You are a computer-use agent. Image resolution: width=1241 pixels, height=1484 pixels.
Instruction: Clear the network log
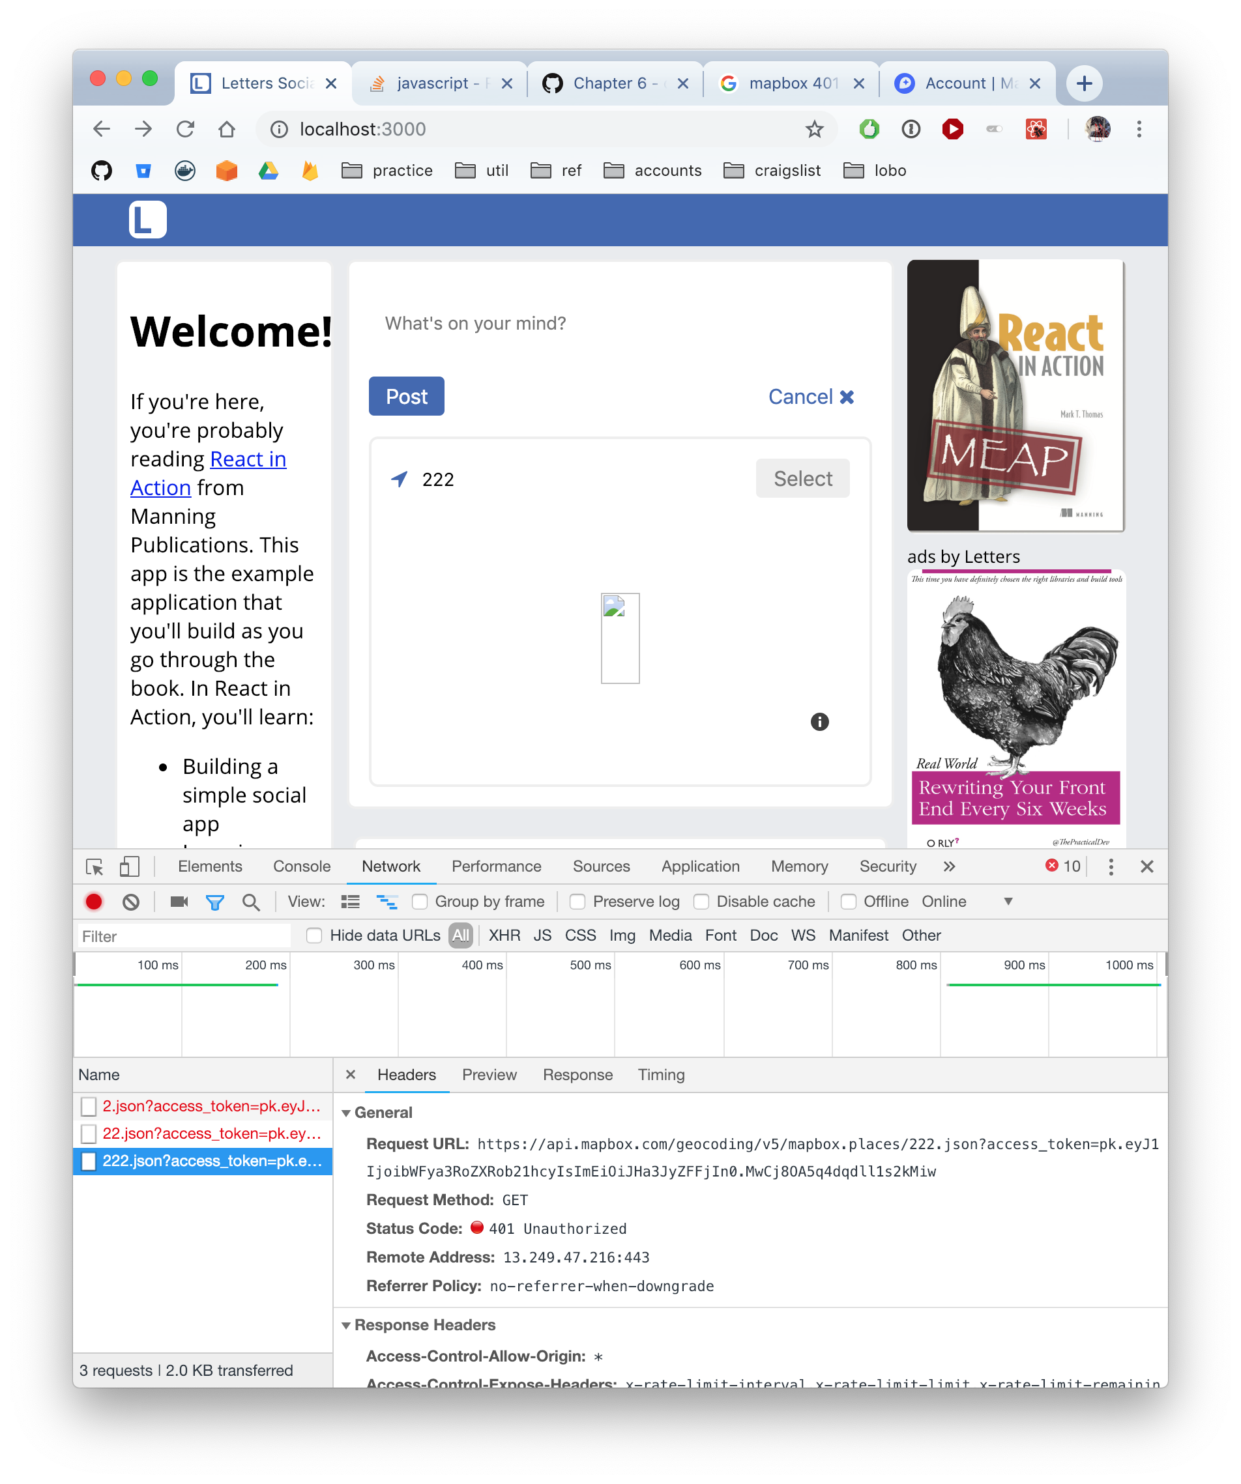tap(131, 902)
